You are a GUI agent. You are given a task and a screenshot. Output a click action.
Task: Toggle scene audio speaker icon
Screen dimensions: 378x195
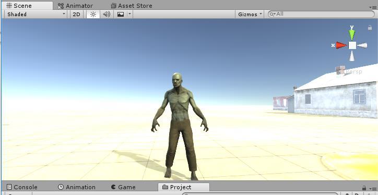coord(107,14)
